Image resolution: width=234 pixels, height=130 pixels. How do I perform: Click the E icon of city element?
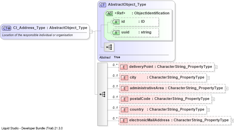click(x=124, y=78)
